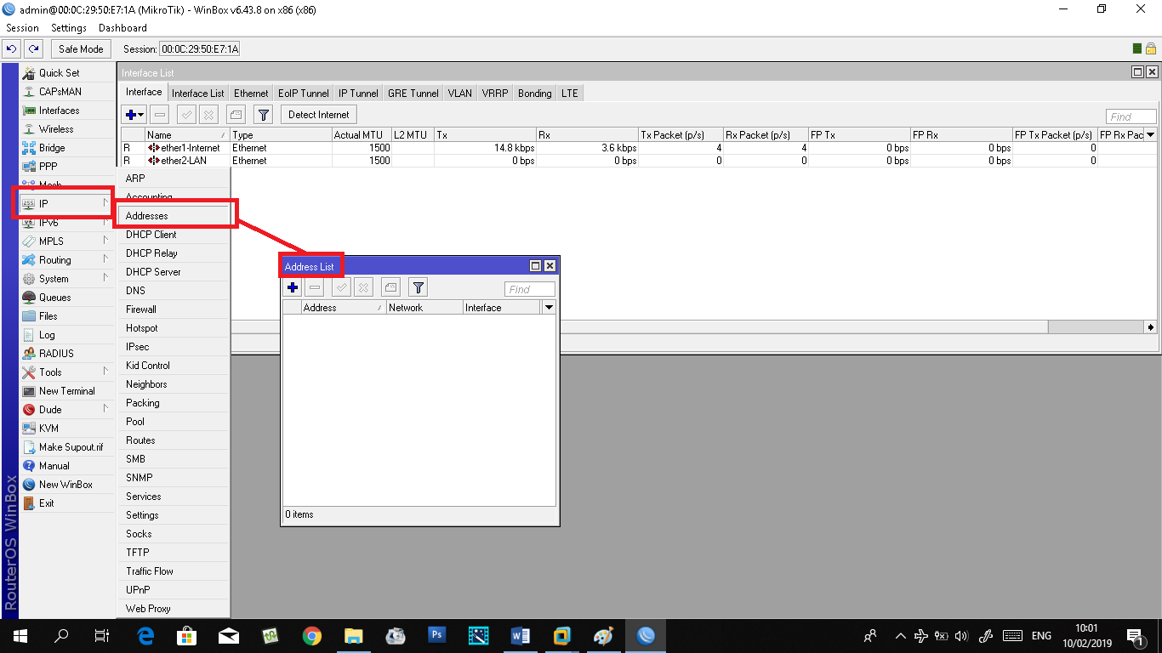The width and height of the screenshot is (1162, 653).
Task: Open RADIUS in sidebar
Action: click(66, 354)
